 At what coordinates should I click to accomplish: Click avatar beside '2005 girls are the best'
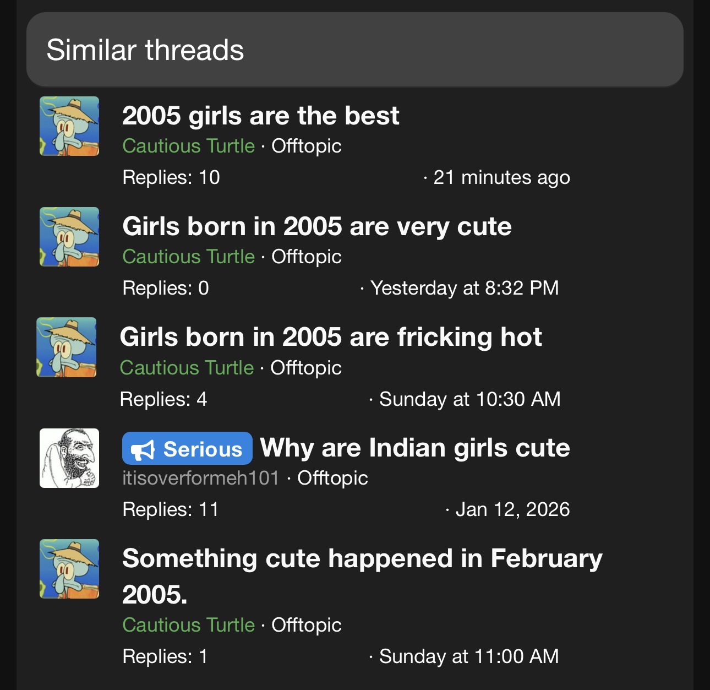(69, 126)
